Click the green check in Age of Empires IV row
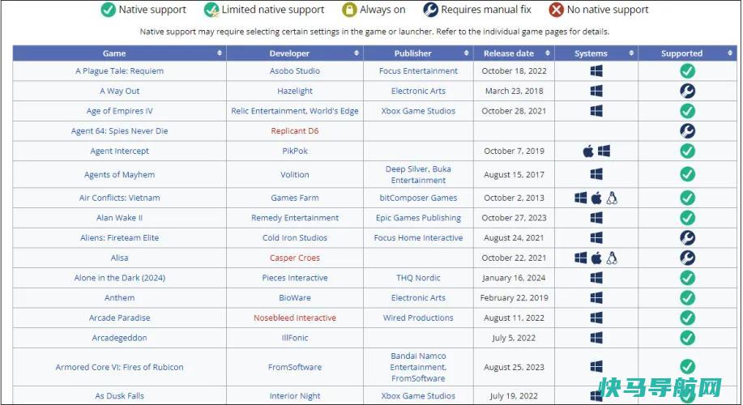This screenshot has width=743, height=405. (x=688, y=111)
